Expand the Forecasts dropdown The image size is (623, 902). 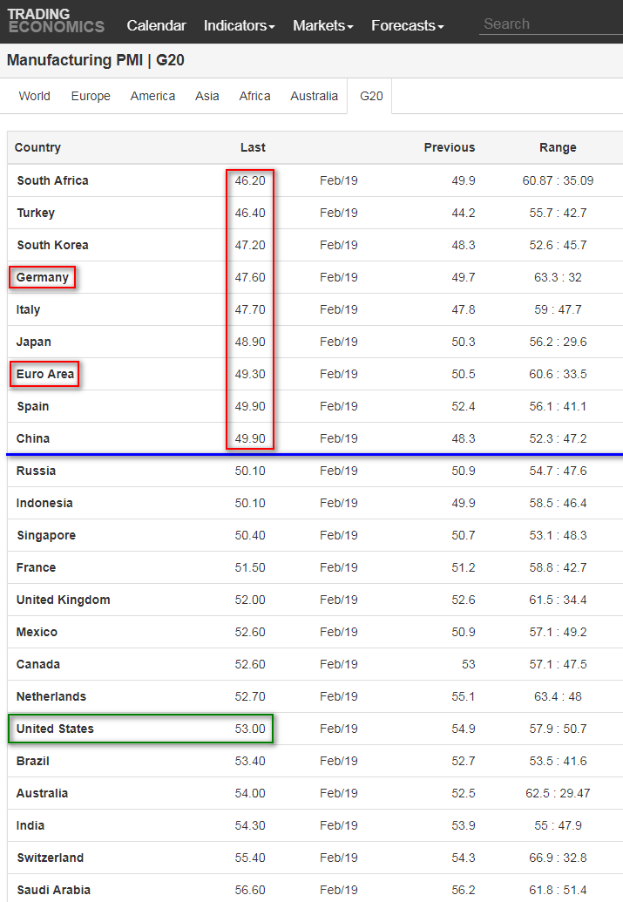pos(407,26)
